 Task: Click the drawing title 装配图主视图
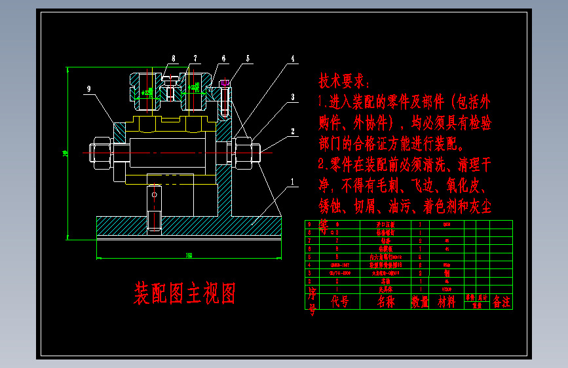point(185,293)
